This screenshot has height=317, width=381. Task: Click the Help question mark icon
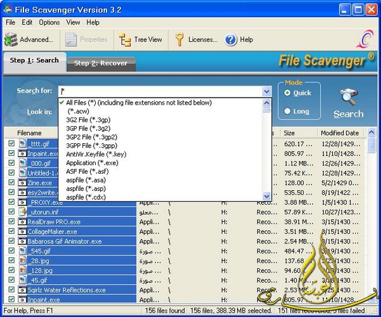[x=231, y=39]
